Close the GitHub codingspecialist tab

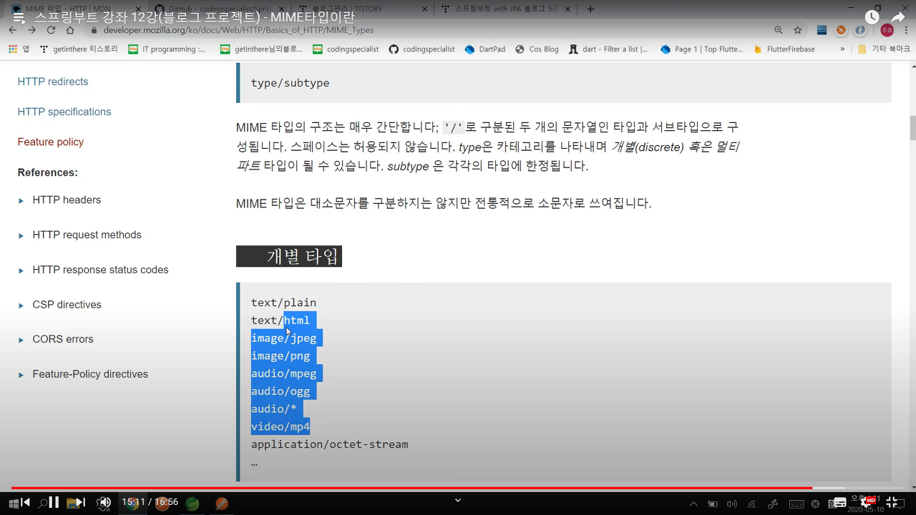tap(281, 9)
